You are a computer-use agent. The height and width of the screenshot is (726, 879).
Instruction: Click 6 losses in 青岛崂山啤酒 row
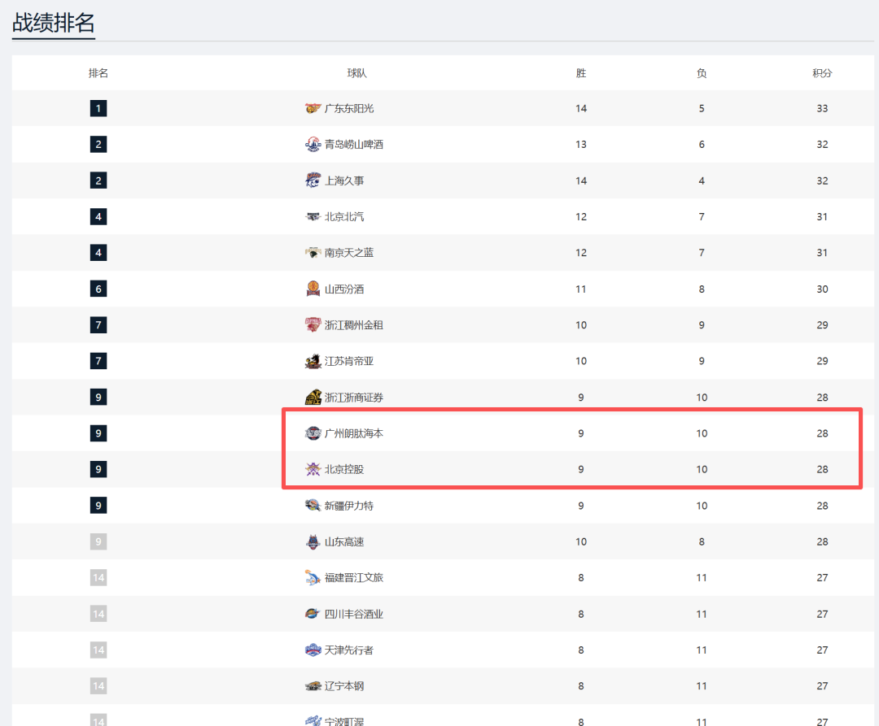pos(702,145)
